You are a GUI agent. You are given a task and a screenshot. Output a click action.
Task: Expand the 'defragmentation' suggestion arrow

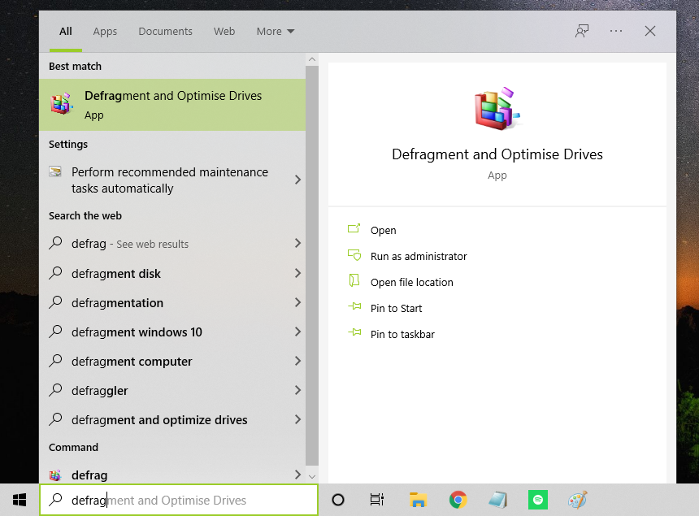[x=297, y=302]
